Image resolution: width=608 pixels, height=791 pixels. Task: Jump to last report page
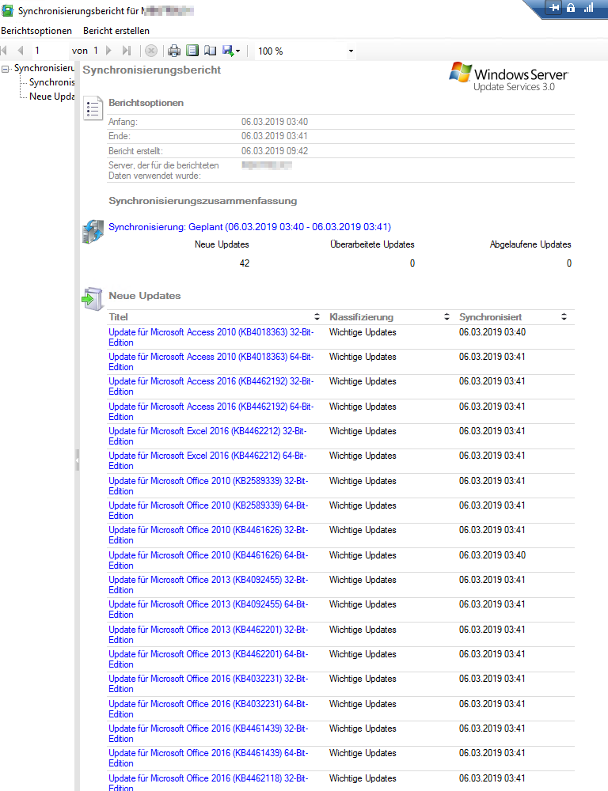pyautogui.click(x=126, y=51)
